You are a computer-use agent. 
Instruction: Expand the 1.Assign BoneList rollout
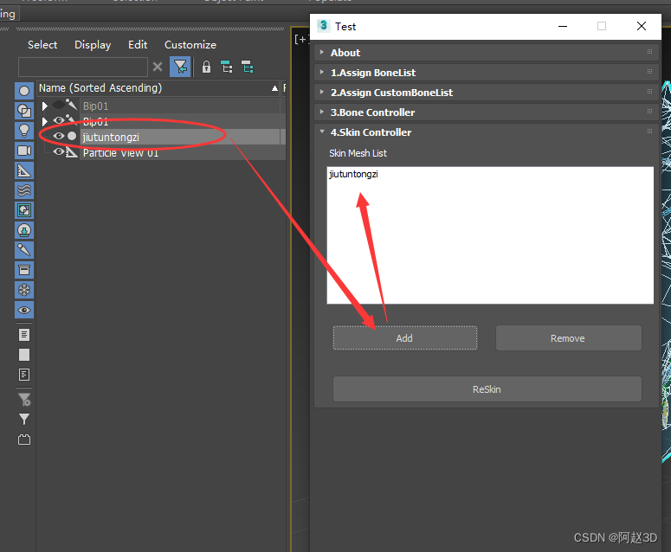pos(322,73)
